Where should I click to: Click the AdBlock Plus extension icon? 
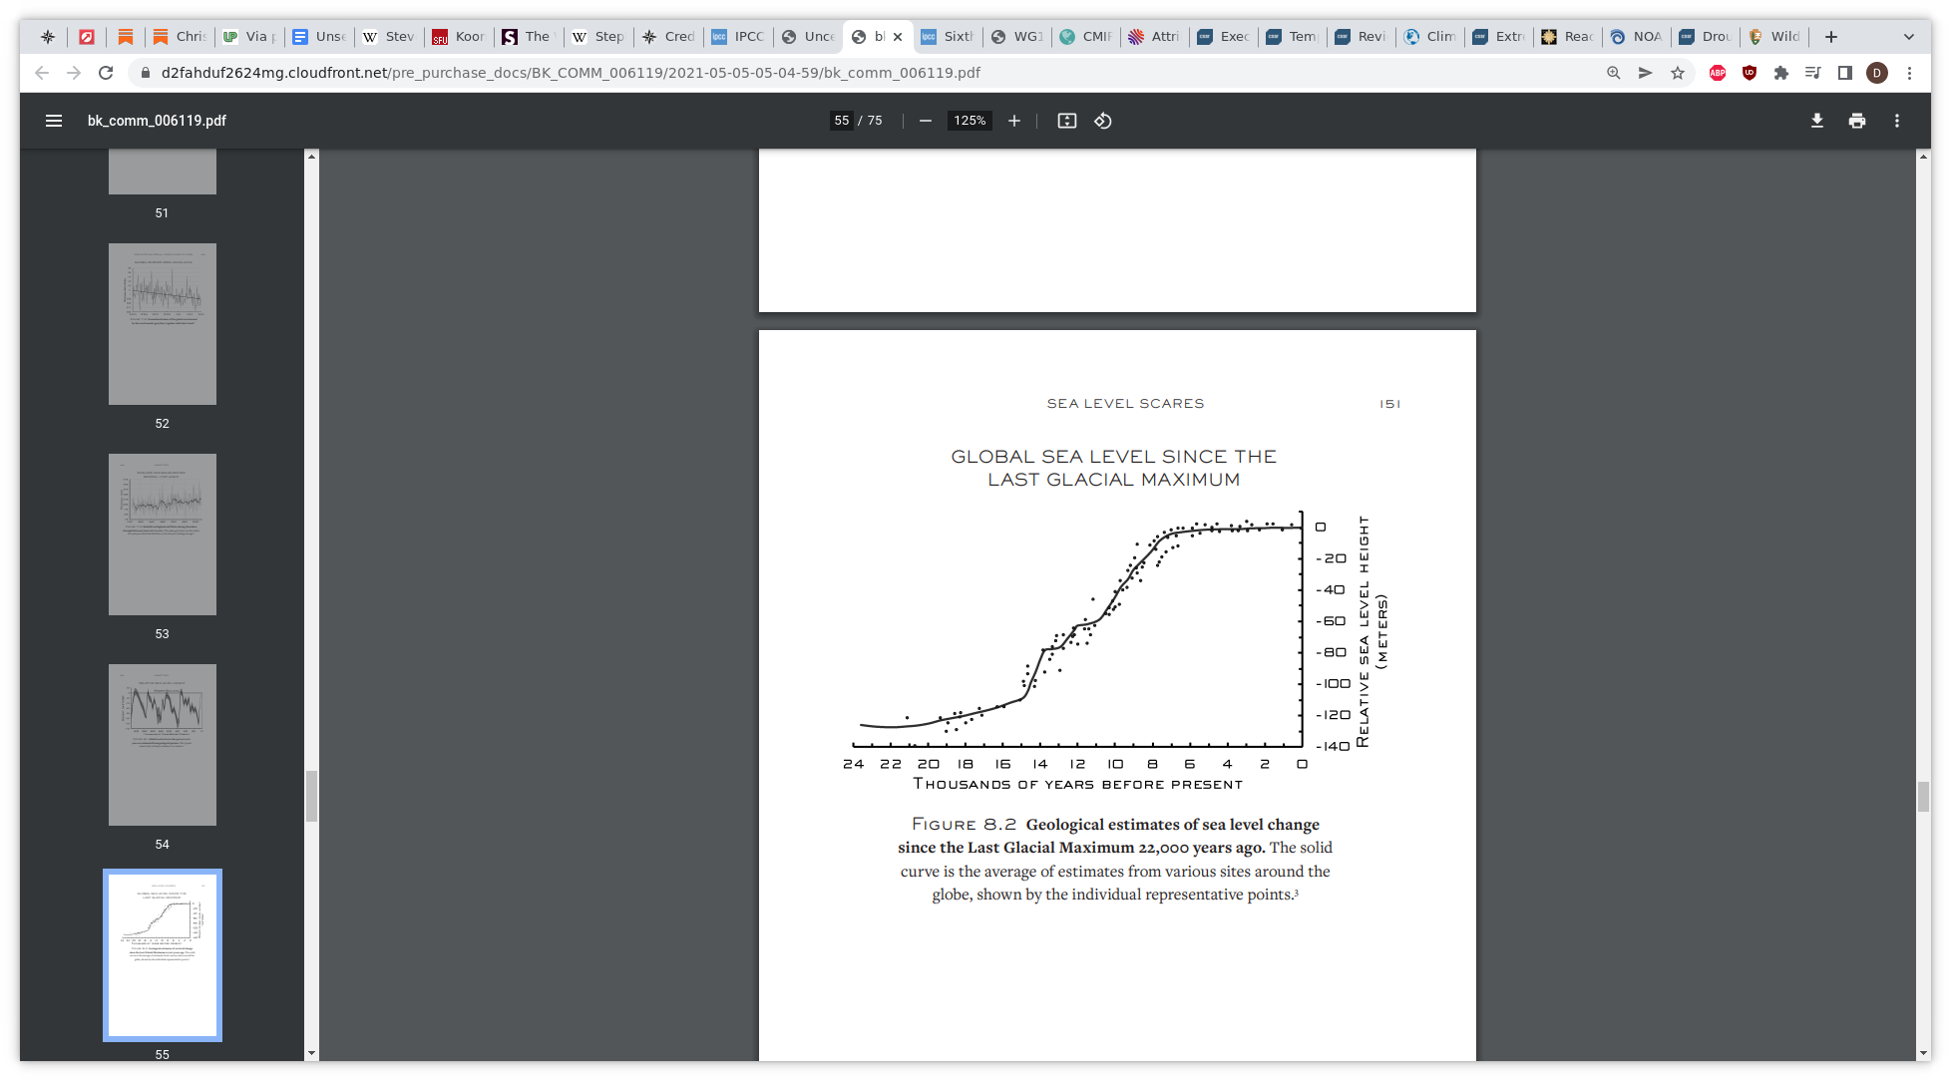tap(1718, 73)
